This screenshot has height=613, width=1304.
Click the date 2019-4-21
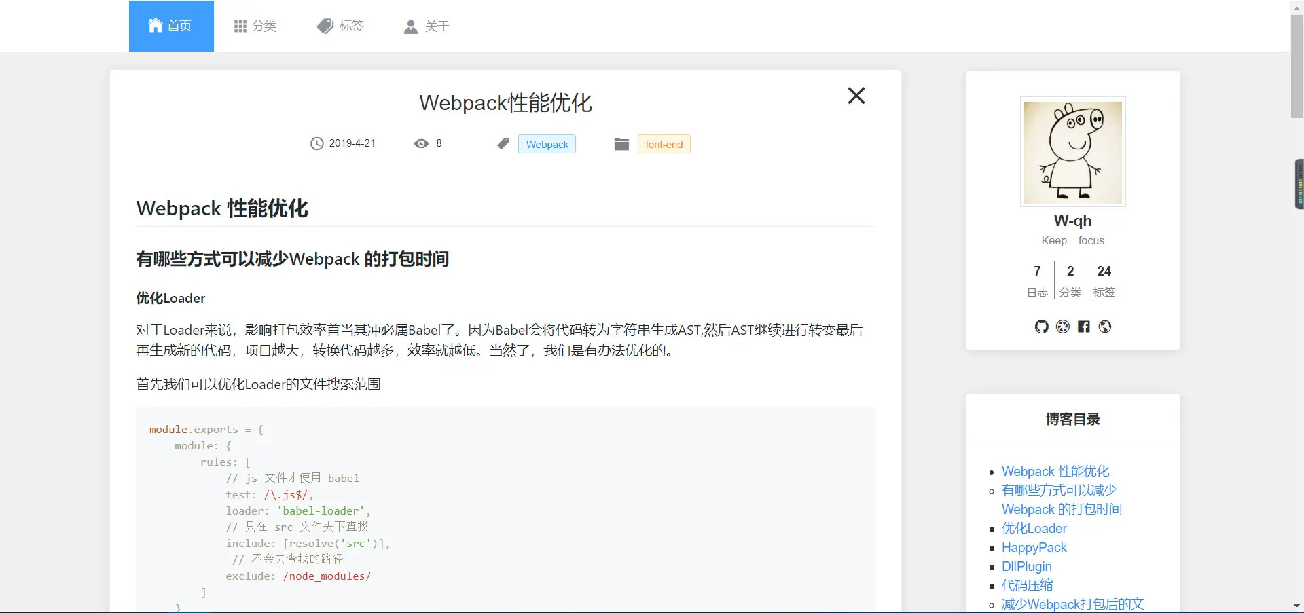click(x=352, y=143)
